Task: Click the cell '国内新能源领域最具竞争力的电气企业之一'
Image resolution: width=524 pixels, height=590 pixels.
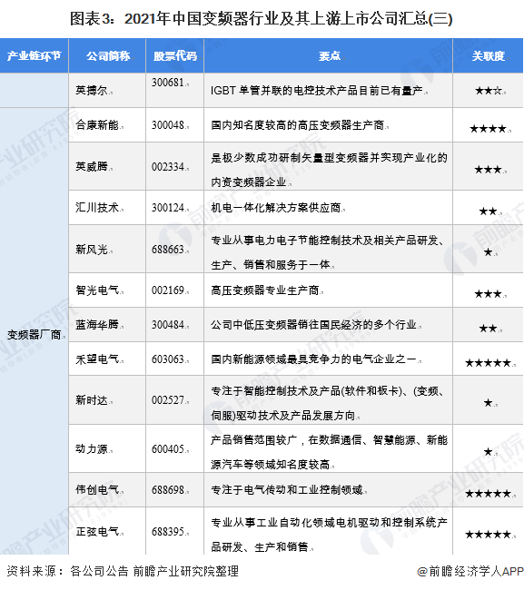Action: click(x=313, y=359)
